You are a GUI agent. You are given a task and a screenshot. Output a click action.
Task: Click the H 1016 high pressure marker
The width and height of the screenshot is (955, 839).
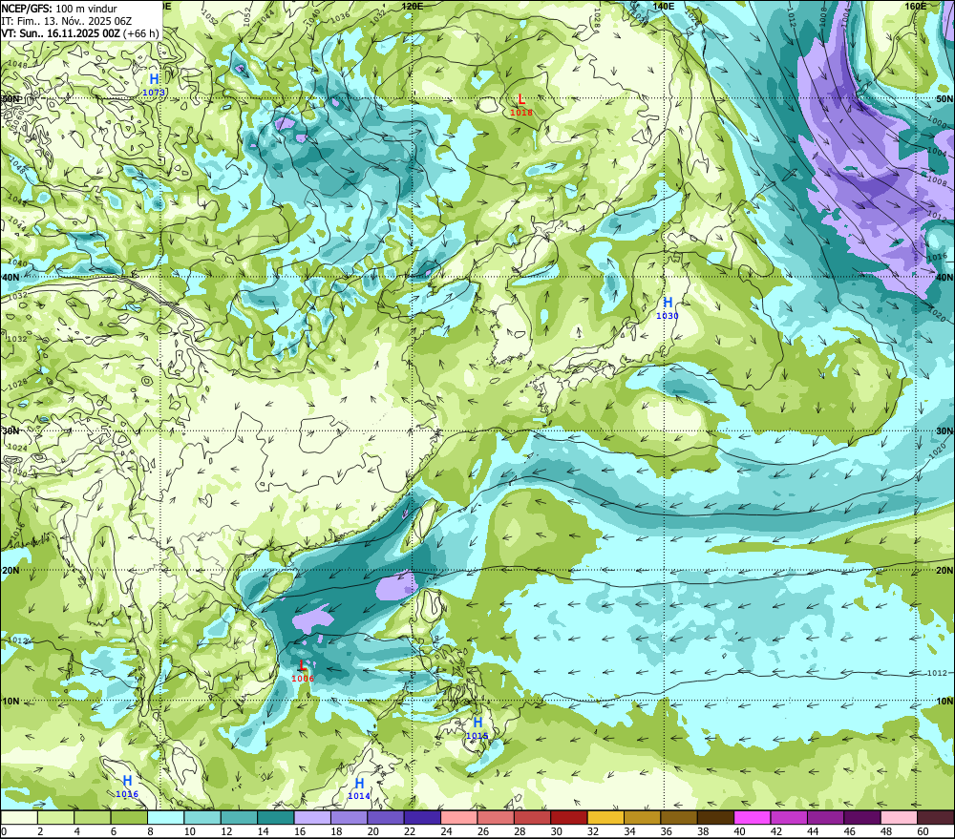127,787
